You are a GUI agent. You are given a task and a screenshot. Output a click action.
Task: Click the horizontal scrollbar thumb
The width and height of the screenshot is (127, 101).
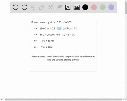click(63, 100)
